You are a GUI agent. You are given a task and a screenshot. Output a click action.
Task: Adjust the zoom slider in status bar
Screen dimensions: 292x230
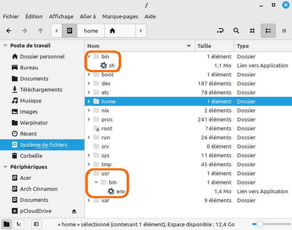(x=260, y=224)
